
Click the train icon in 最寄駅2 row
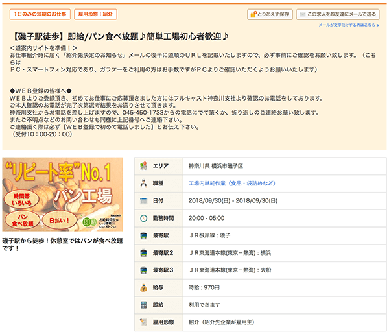coord(143,253)
